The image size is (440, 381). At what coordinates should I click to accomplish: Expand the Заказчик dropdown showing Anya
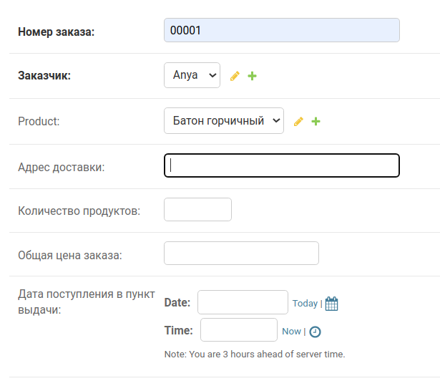tap(192, 75)
